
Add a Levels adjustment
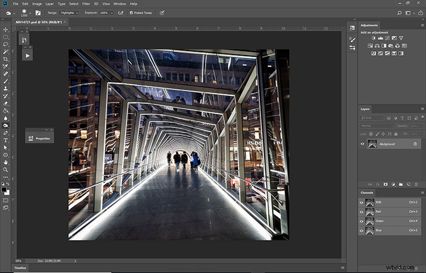[381, 38]
